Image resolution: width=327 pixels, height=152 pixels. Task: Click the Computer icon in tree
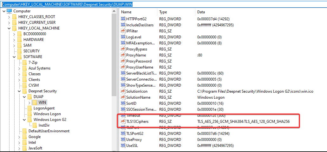(x=9, y=11)
